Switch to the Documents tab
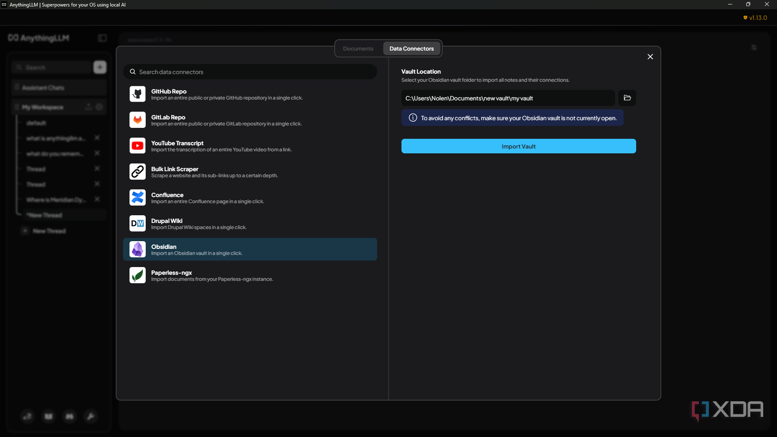Image resolution: width=777 pixels, height=437 pixels. (358, 49)
